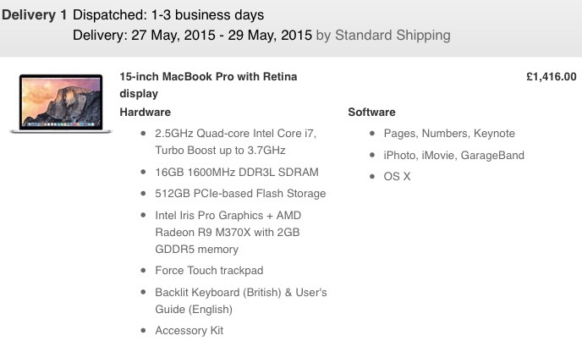
Task: Click the Hardware section heading
Action: [145, 113]
